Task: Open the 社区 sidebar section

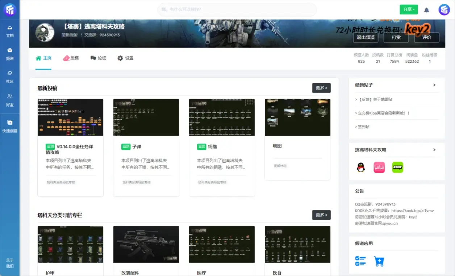Action: [x=10, y=77]
